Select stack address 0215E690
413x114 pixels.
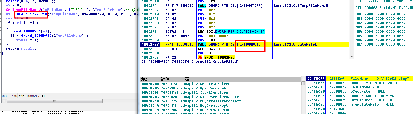[316, 109]
